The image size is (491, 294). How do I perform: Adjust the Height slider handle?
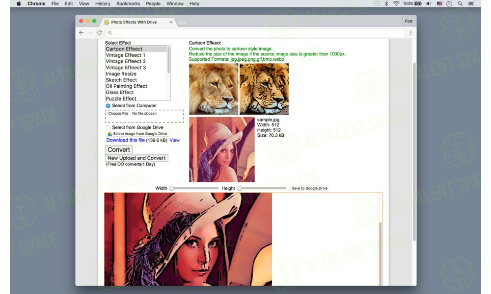tap(240, 188)
